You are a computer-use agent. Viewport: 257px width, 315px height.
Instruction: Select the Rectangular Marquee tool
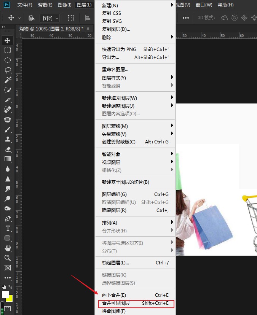tap(8, 50)
